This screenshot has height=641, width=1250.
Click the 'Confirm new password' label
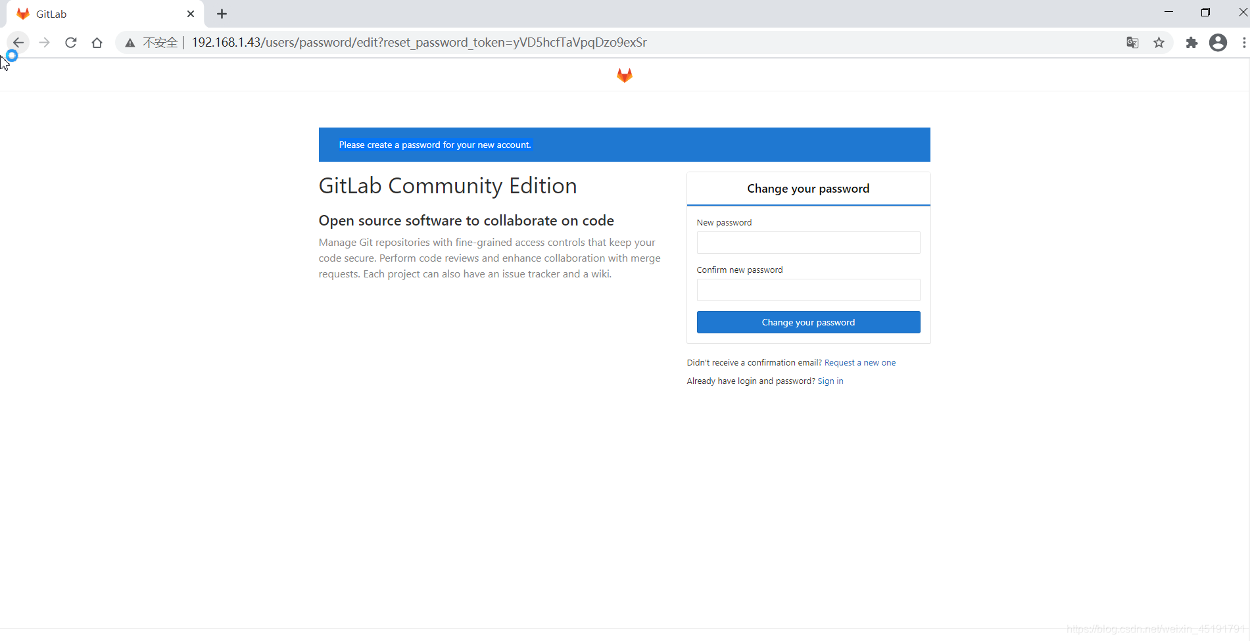pos(740,270)
